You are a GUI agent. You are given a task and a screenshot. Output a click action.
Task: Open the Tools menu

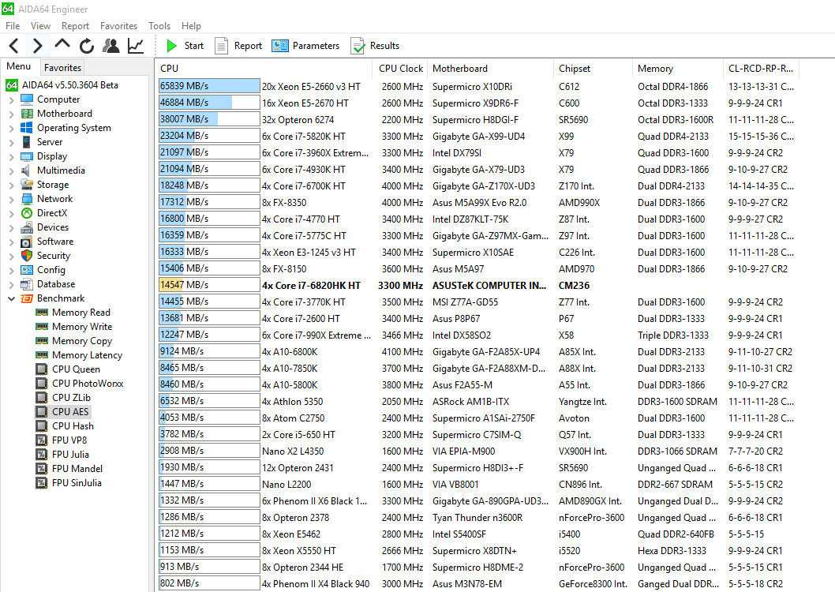coord(159,25)
